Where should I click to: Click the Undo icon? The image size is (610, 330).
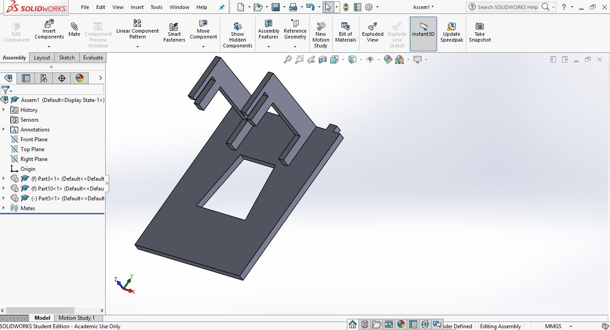coord(310,7)
